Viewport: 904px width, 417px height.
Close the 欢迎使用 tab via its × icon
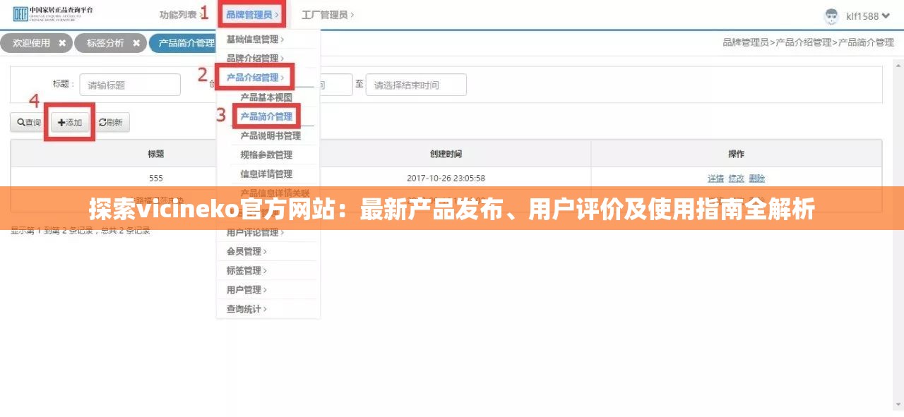click(x=63, y=42)
